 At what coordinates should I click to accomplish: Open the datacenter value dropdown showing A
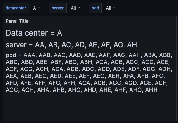click(x=37, y=8)
